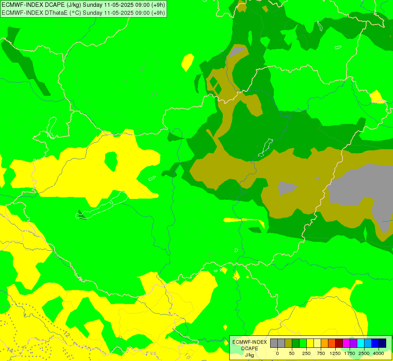Click the olive legend swatch before the 50 tick
393x361 pixels.
(x=289, y=343)
